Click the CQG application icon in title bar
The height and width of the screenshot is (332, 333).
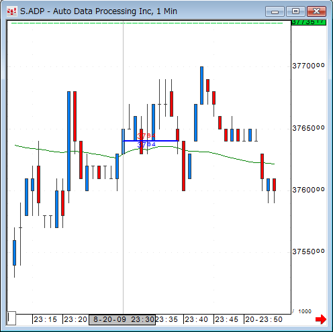click(x=11, y=11)
